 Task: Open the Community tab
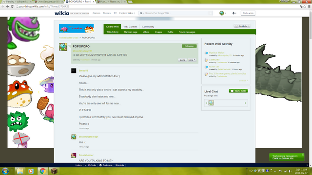148,27
